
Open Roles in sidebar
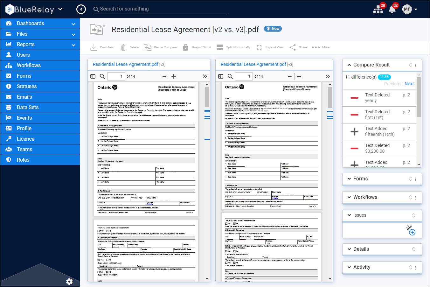point(40,160)
